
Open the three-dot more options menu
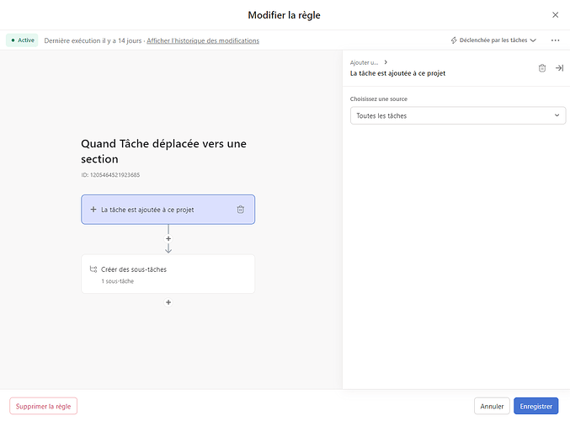555,40
